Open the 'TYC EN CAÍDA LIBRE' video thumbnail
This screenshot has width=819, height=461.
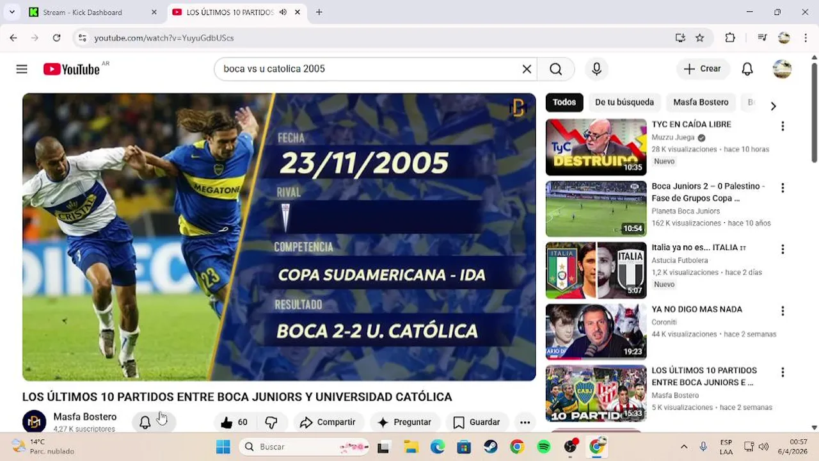(596, 147)
